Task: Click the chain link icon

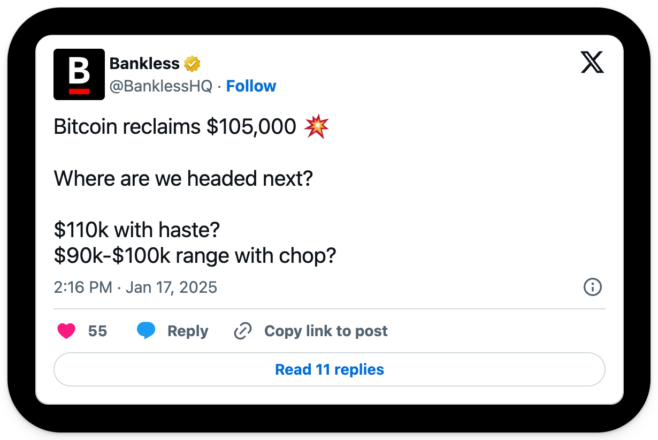Action: pyautogui.click(x=243, y=331)
